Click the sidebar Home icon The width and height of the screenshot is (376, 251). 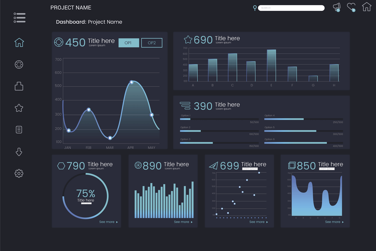[19, 42]
